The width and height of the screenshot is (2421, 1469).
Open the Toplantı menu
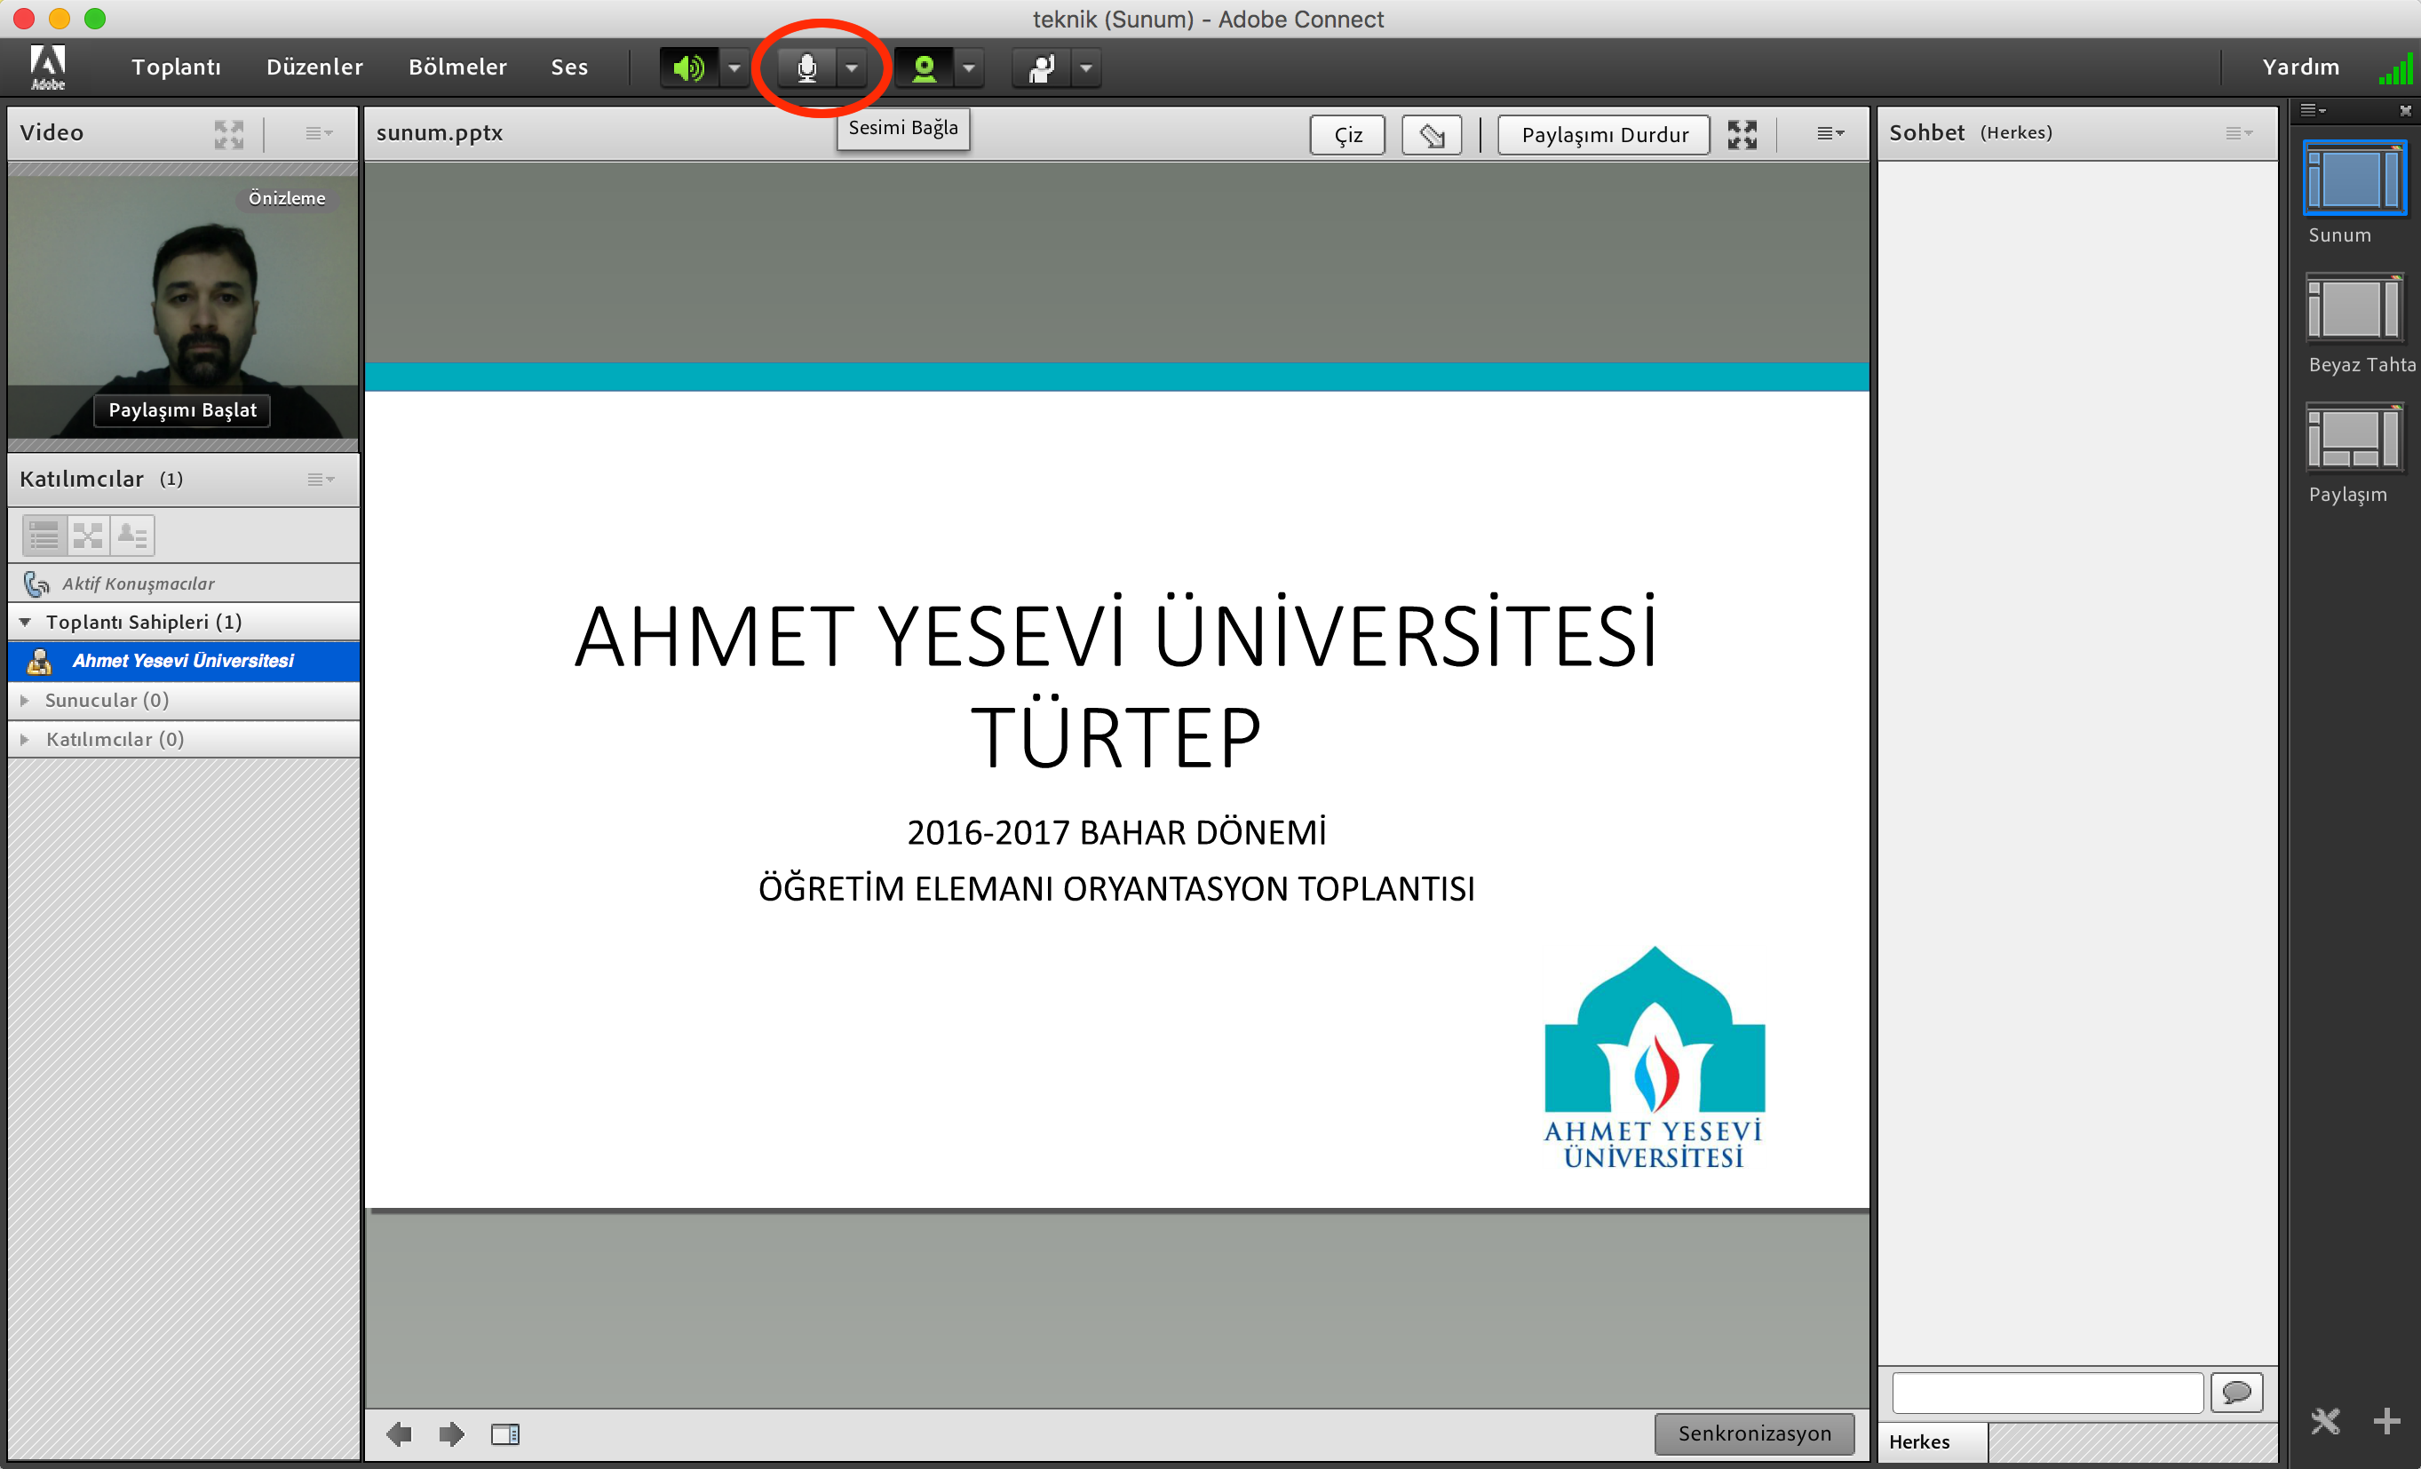(176, 67)
